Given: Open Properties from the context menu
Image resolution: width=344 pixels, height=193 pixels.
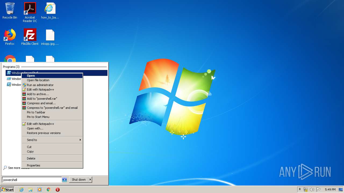Looking at the screenshot, I should pyautogui.click(x=52, y=165).
